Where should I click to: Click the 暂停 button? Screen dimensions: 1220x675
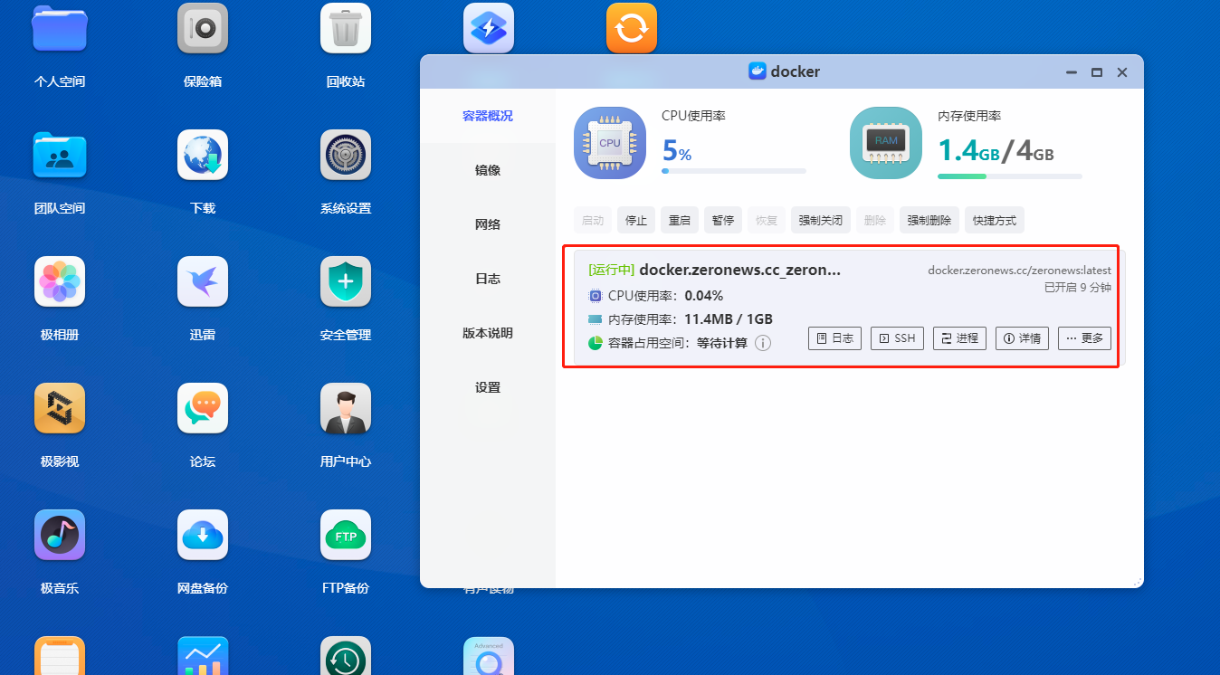[x=723, y=220]
